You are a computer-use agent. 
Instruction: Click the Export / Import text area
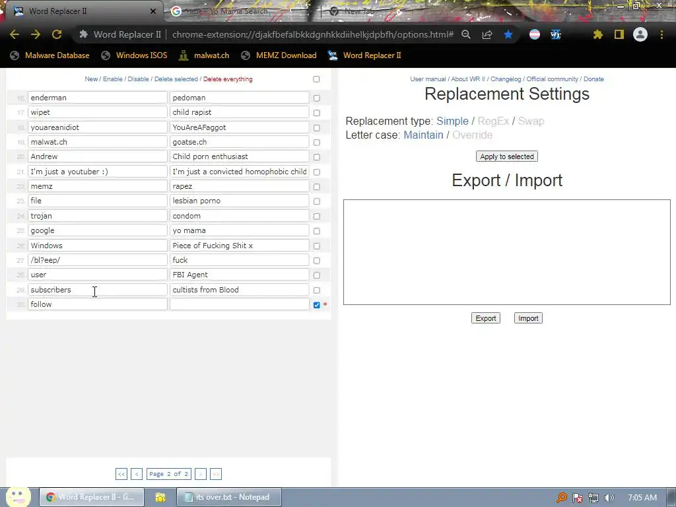(506, 252)
